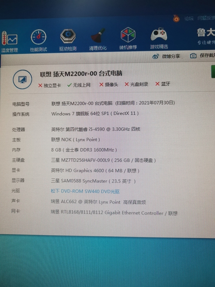This screenshot has height=287, width=215.
Task: Click 三星 MZ7TD256HAFV-000L9 disk value
Action: coord(103,160)
